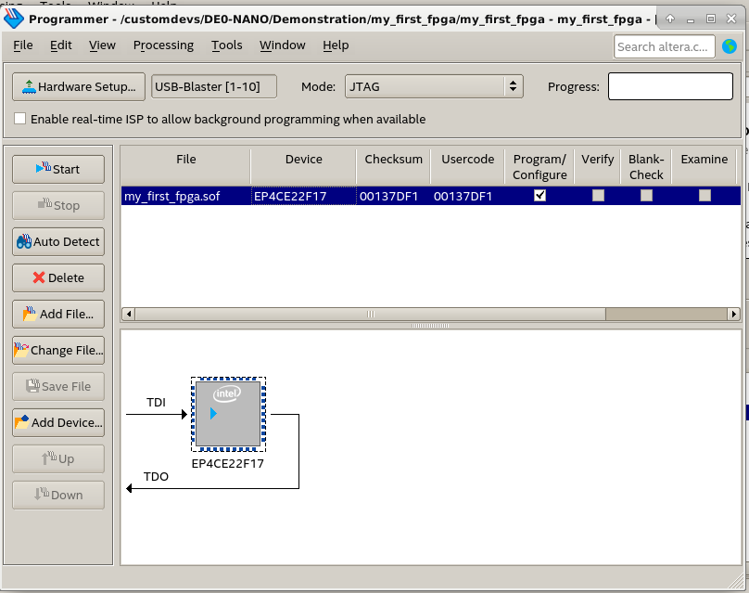749x593 pixels.
Task: Select the EP4CE22F17 chip in chain diagram
Action: 228,414
